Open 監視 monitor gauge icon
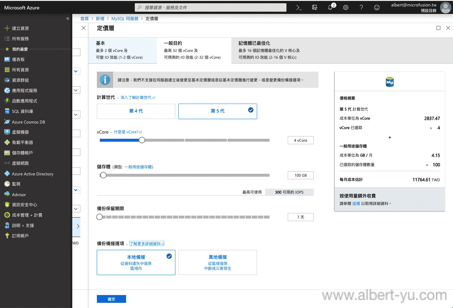453x308 pixels. (x=7, y=184)
